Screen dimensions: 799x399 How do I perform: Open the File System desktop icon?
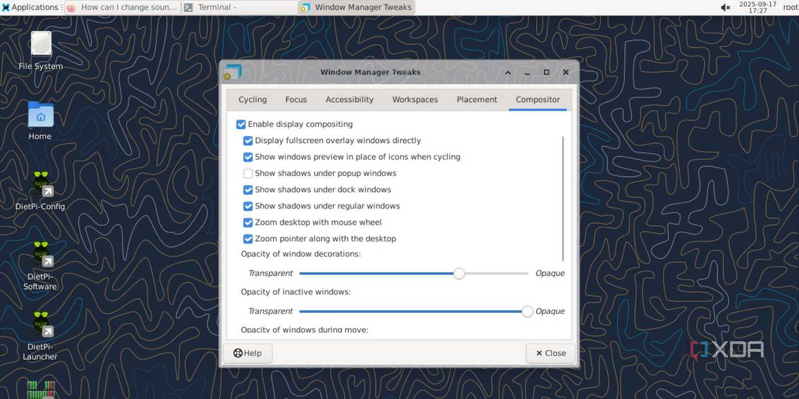(40, 51)
